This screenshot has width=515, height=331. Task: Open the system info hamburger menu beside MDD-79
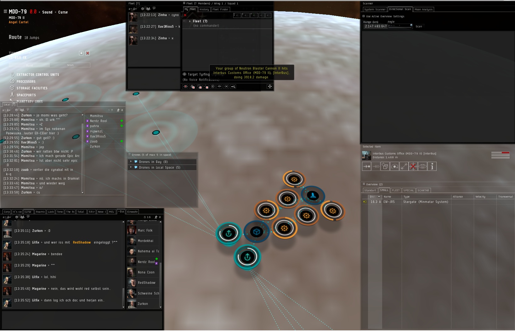coord(5,11)
